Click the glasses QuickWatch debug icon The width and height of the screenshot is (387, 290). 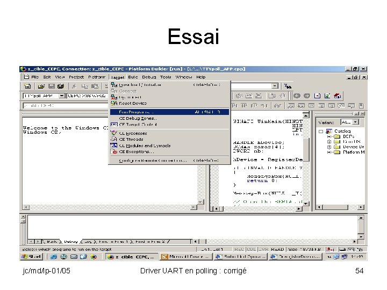coord(277,106)
